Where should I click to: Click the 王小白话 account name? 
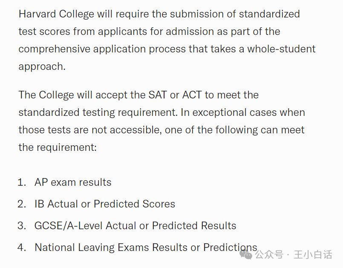click(x=313, y=255)
